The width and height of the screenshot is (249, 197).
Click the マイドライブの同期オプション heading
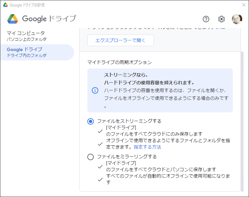pos(120,62)
